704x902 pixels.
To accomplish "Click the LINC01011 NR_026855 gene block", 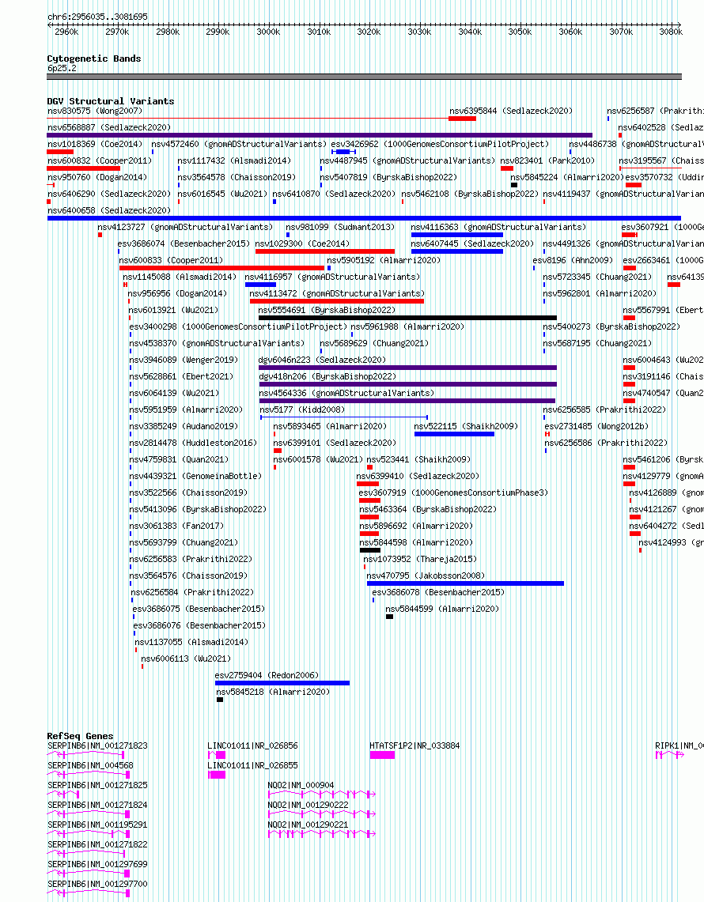I will pyautogui.click(x=217, y=775).
